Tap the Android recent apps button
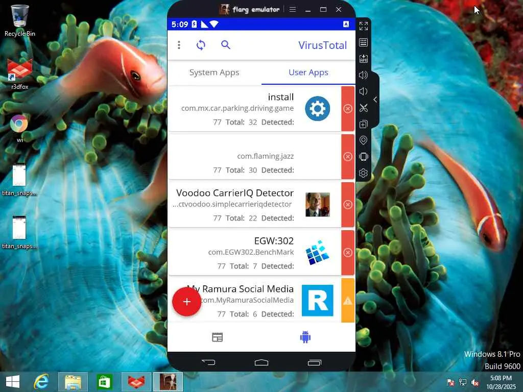Screen dimensions: 523x392 point(314,362)
